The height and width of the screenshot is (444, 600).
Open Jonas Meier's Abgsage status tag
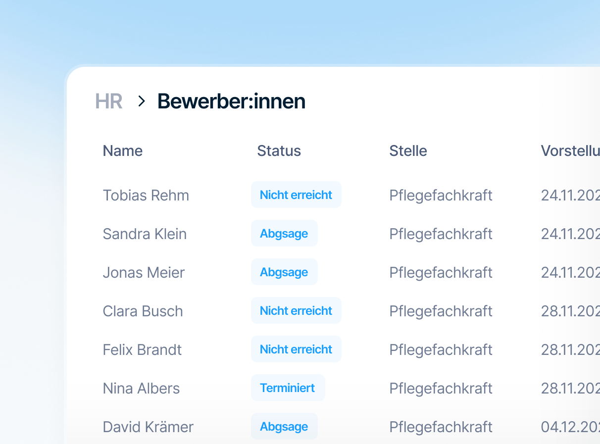[284, 272]
